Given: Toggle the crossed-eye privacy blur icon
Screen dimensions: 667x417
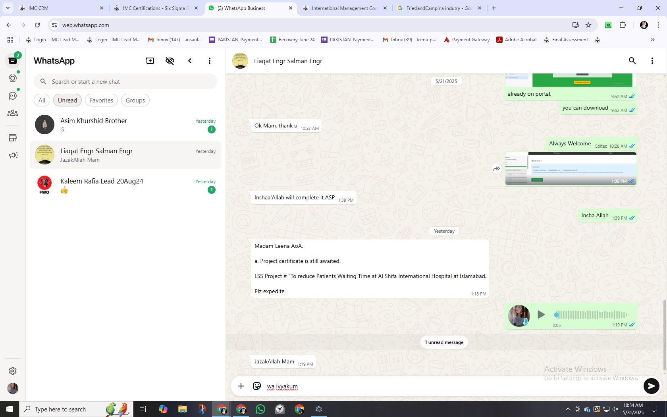Looking at the screenshot, I should [170, 61].
